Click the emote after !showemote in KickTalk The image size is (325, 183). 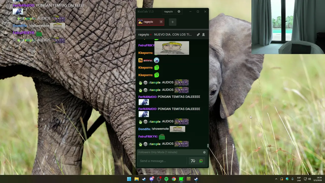(177, 129)
